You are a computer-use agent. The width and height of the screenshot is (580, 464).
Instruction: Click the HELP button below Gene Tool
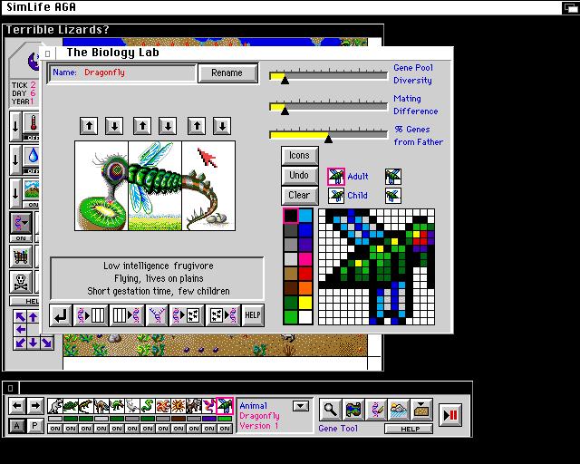click(x=409, y=429)
